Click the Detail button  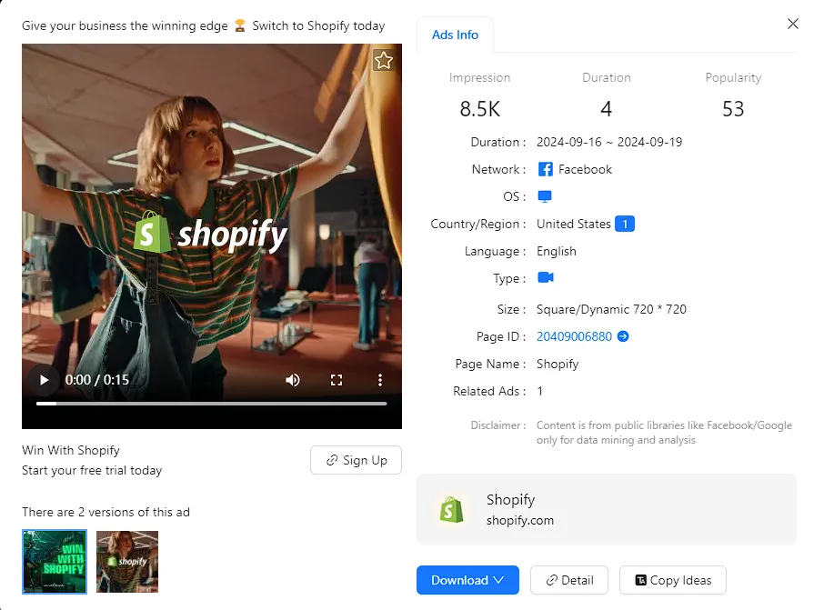[x=569, y=580]
